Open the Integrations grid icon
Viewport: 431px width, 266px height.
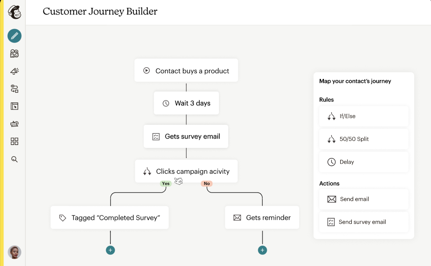click(x=15, y=141)
